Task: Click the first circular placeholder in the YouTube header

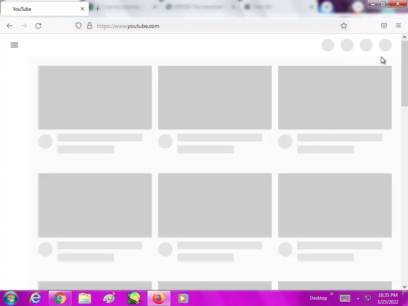Action: click(x=328, y=45)
